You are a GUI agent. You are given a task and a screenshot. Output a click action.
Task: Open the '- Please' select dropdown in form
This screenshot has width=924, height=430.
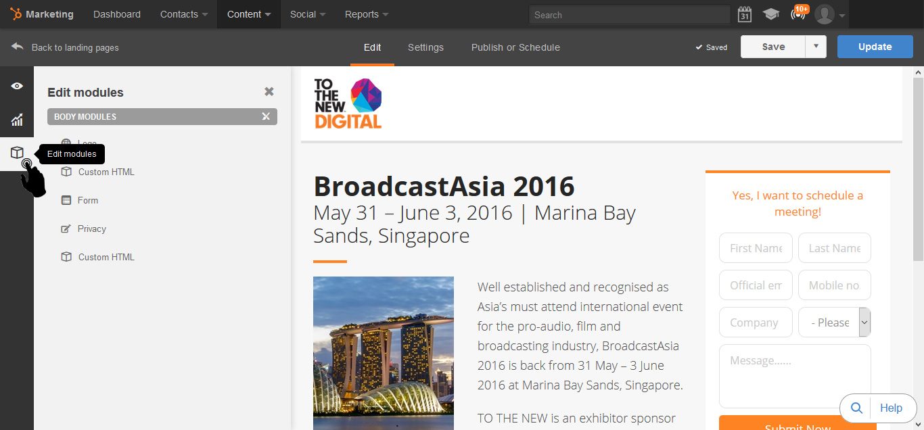[834, 322]
